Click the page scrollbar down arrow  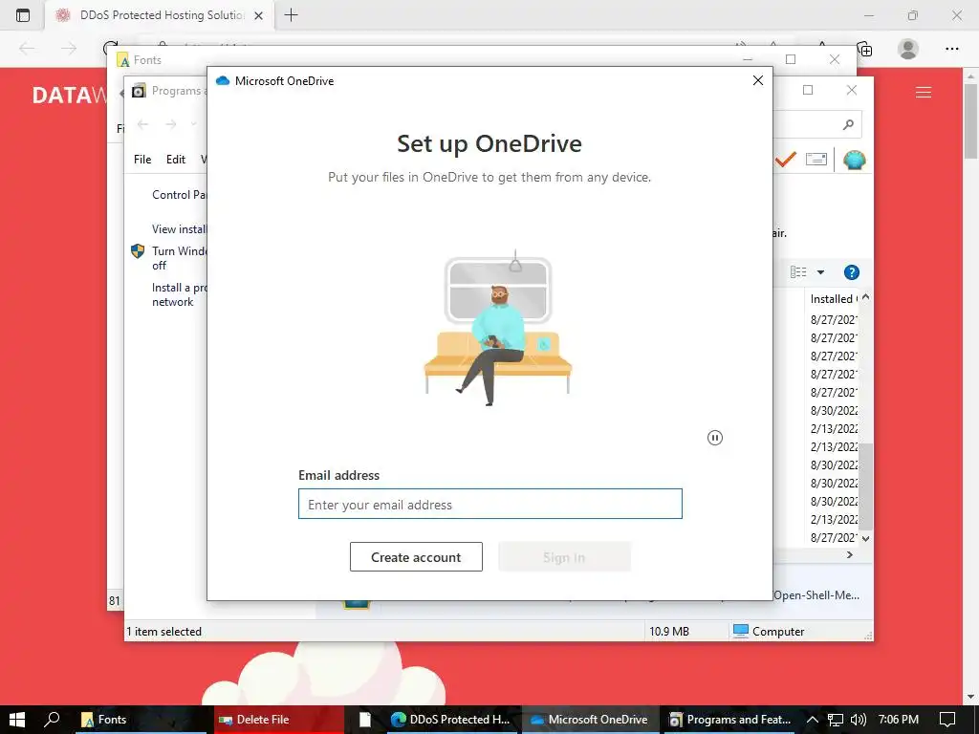(x=970, y=697)
